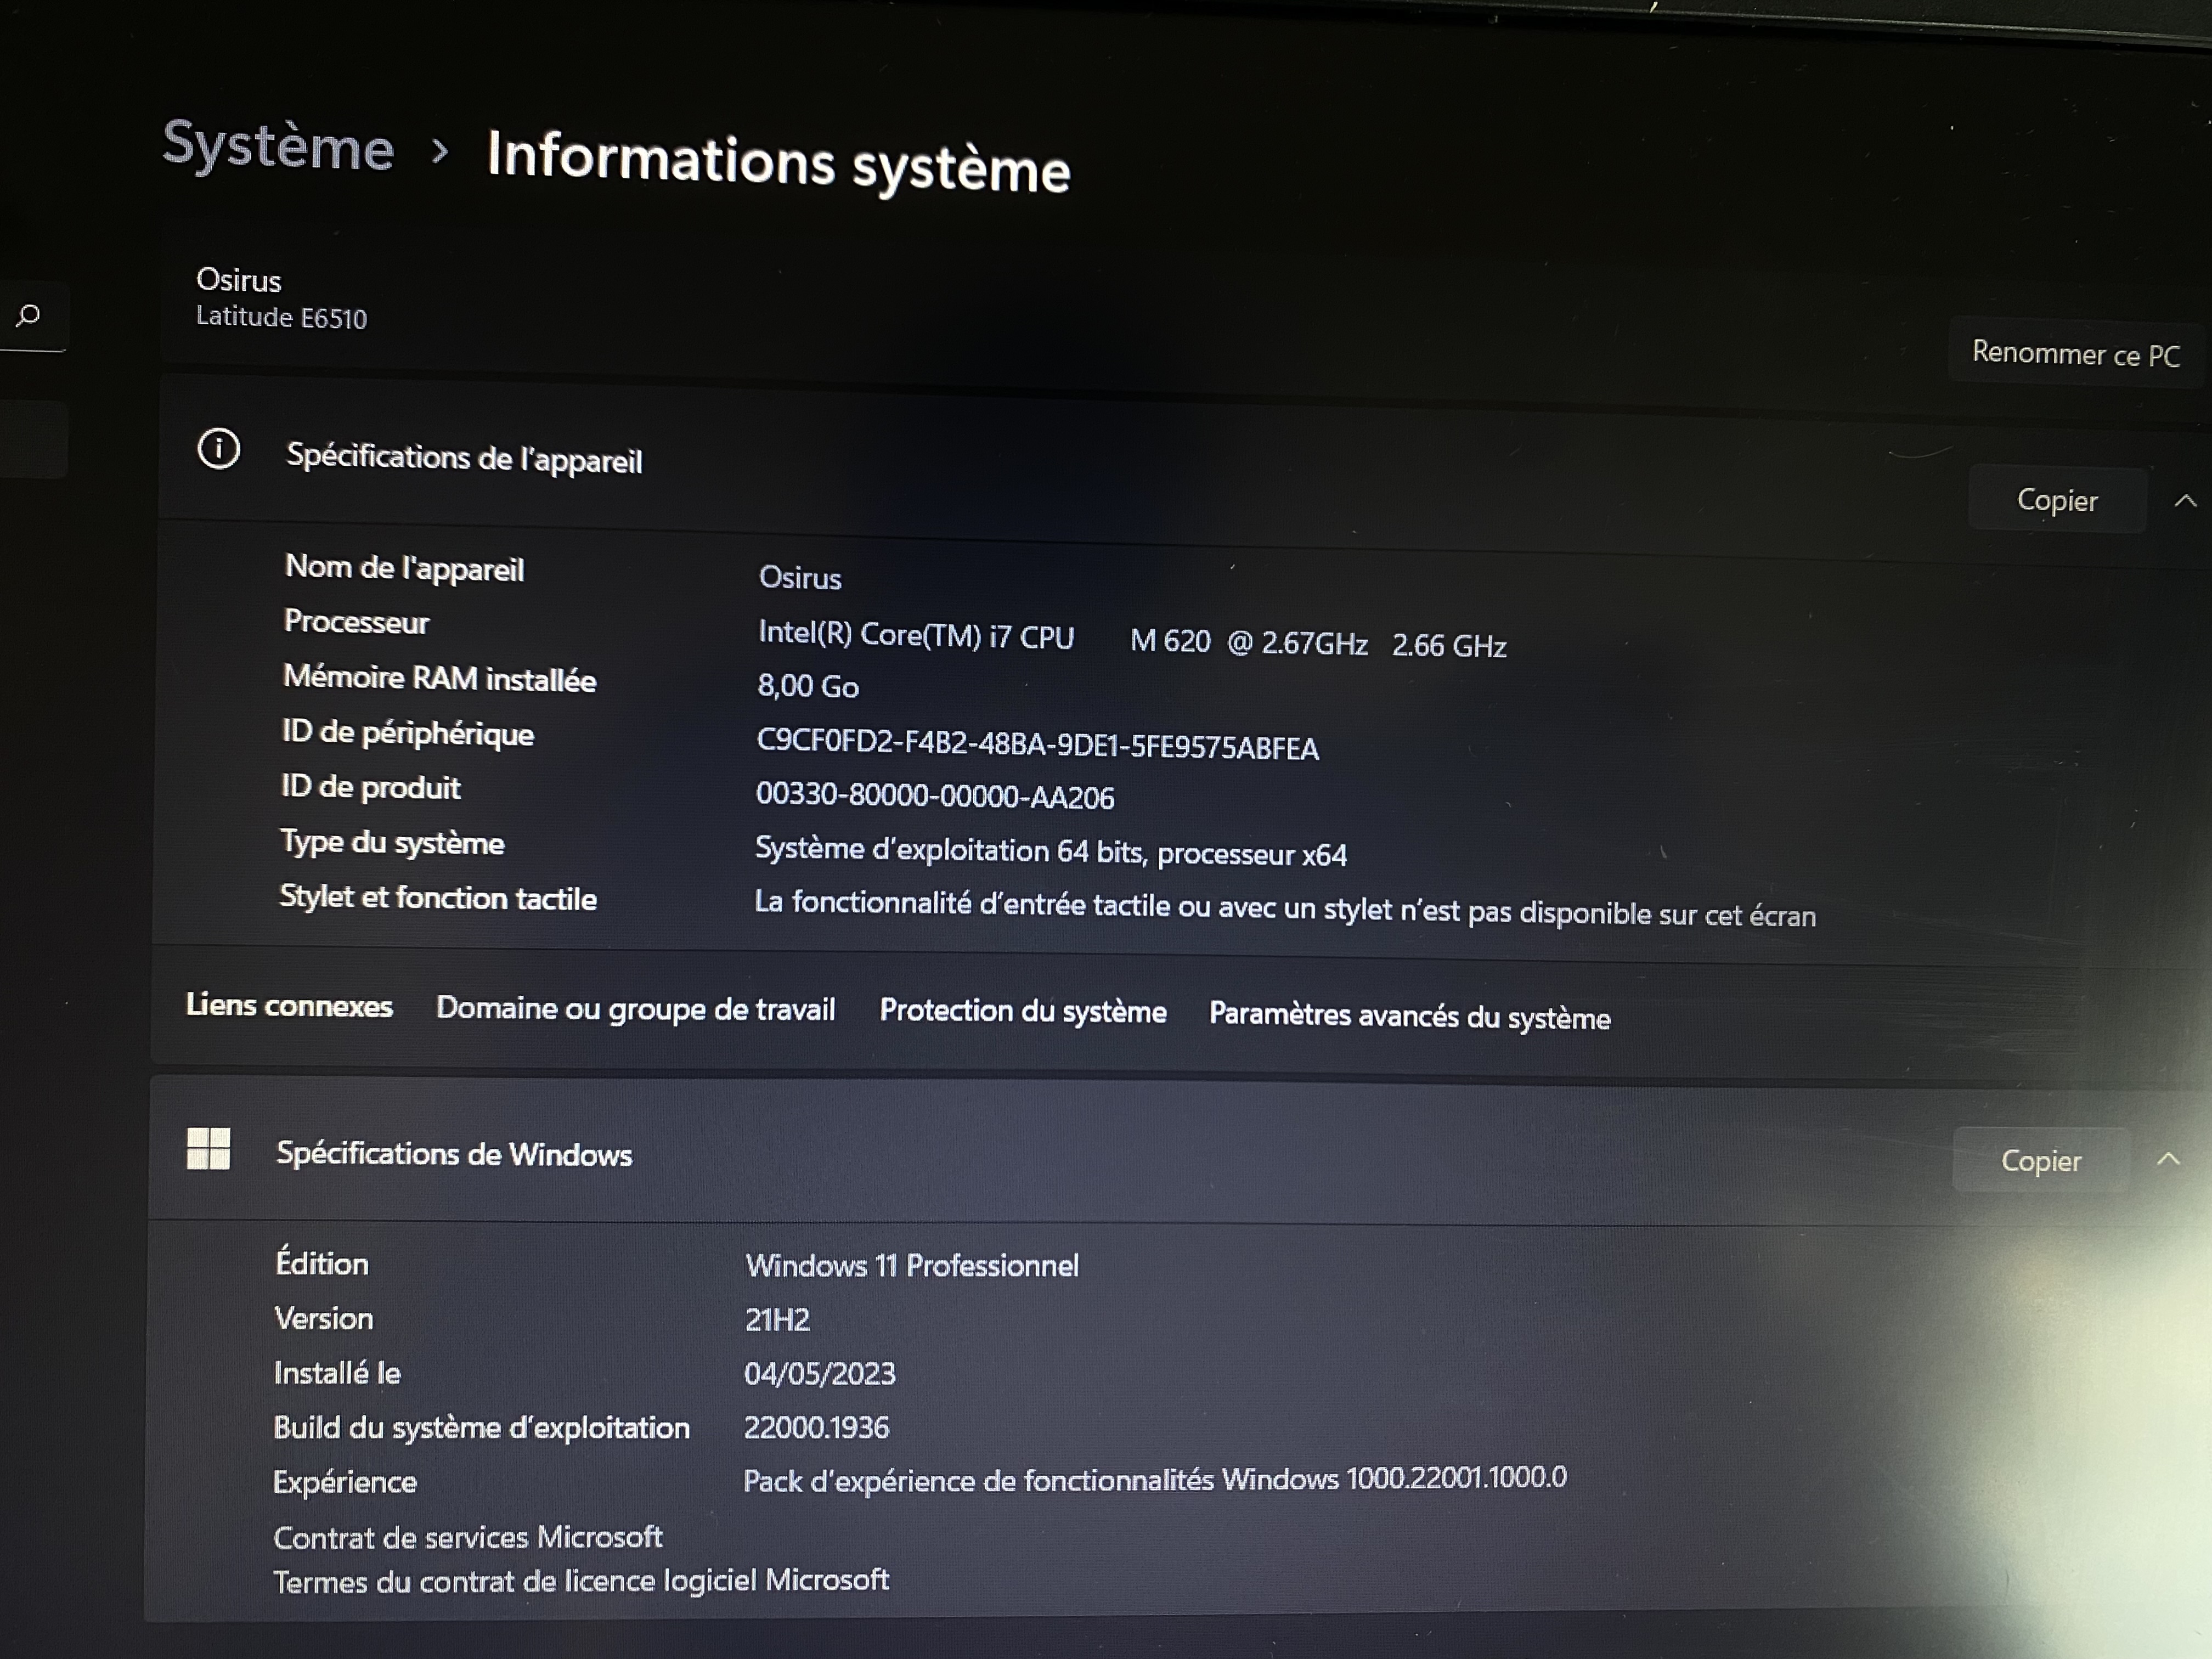Click the breadcrumb arrow after Système
The width and height of the screenshot is (2212, 1659).
(x=441, y=152)
